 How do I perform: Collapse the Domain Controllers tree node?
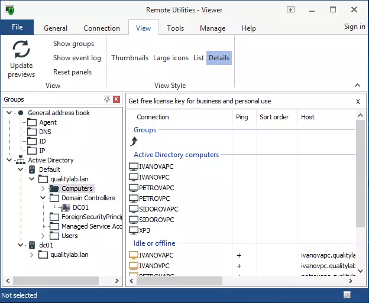pos(43,198)
